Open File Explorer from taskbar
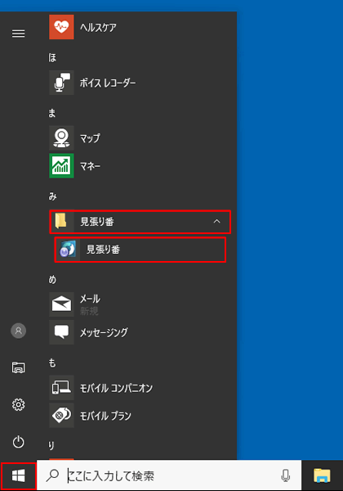This screenshot has width=343, height=491. click(x=322, y=475)
